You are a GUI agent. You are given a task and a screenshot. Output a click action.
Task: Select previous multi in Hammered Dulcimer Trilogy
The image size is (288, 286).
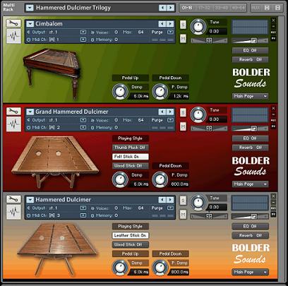(x=162, y=8)
